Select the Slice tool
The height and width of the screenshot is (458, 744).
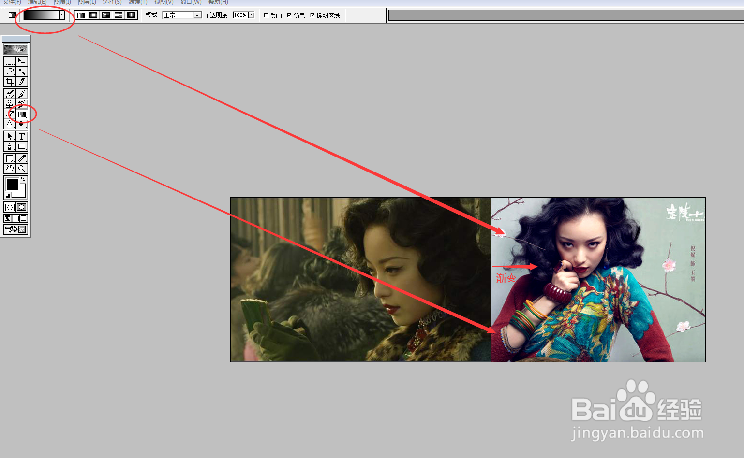pos(22,82)
